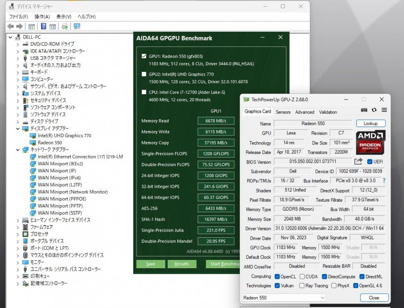This screenshot has height=308, width=404.
Task: Open the GPU-Z hamburger menu
Action: click(384, 110)
